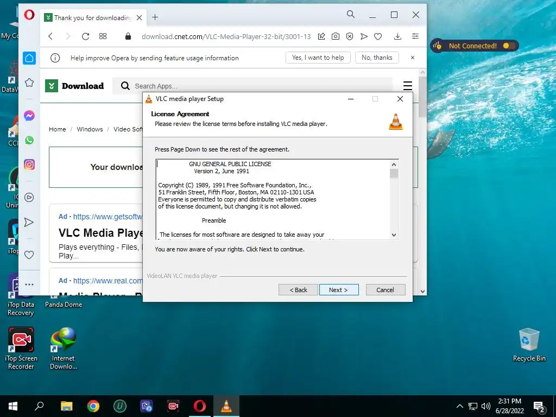The image size is (556, 417).
Task: Select the 'Thank you for downloading' tab
Action: tap(92, 18)
